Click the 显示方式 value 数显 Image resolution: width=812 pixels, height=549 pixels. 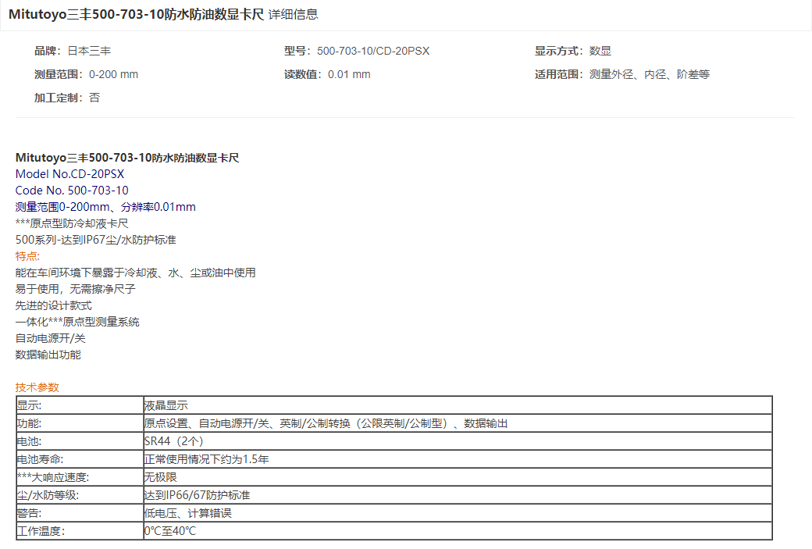click(x=600, y=51)
